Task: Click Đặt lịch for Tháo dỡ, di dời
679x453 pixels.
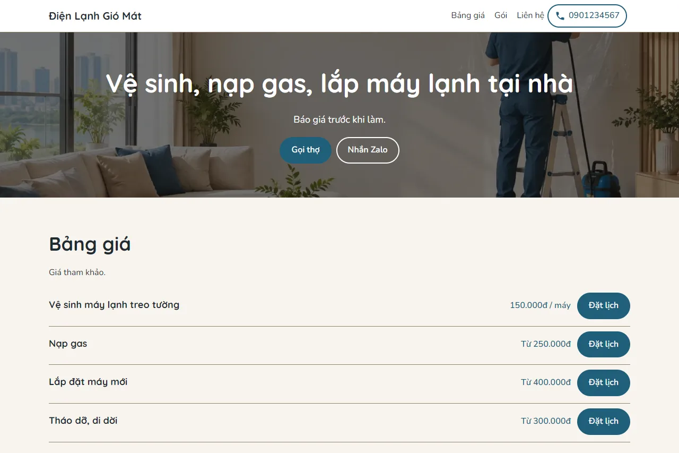Action: click(604, 422)
